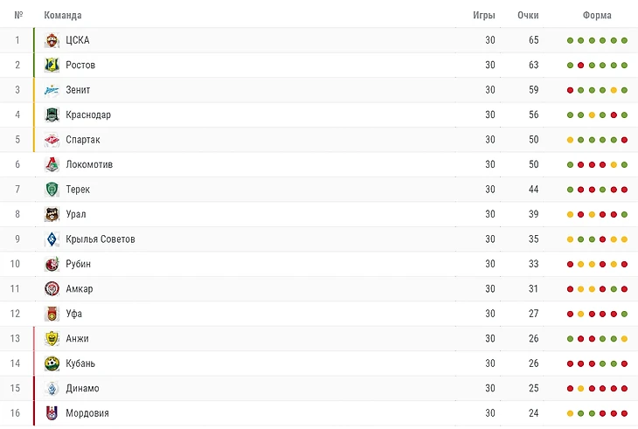Viewport: 638px width, 429px height.
Task: Click the Терек club logo
Action: click(x=52, y=190)
